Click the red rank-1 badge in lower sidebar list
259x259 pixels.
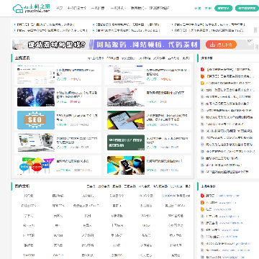(202, 196)
